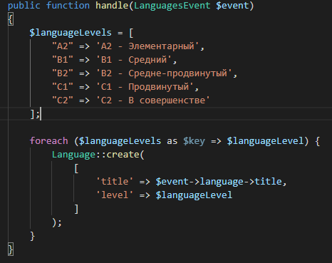Click '$languageLevel' value after 'level' key
332x263 pixels.
[x=194, y=195]
